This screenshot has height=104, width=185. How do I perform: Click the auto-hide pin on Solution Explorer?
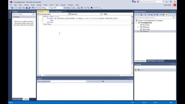coord(173,12)
